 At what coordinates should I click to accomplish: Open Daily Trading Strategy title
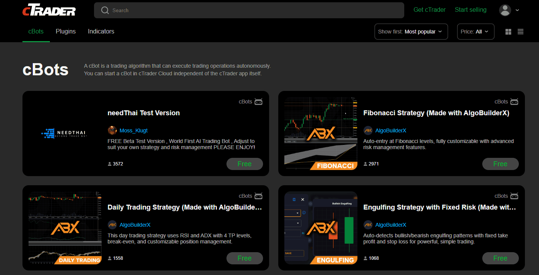(185, 207)
